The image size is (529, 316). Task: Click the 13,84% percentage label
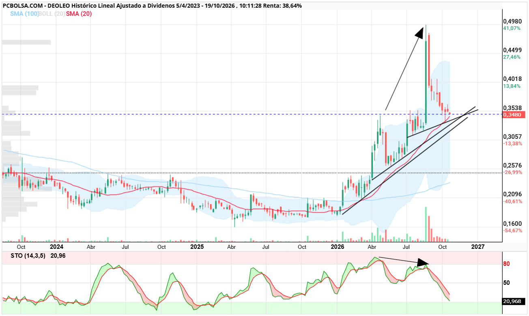click(512, 86)
